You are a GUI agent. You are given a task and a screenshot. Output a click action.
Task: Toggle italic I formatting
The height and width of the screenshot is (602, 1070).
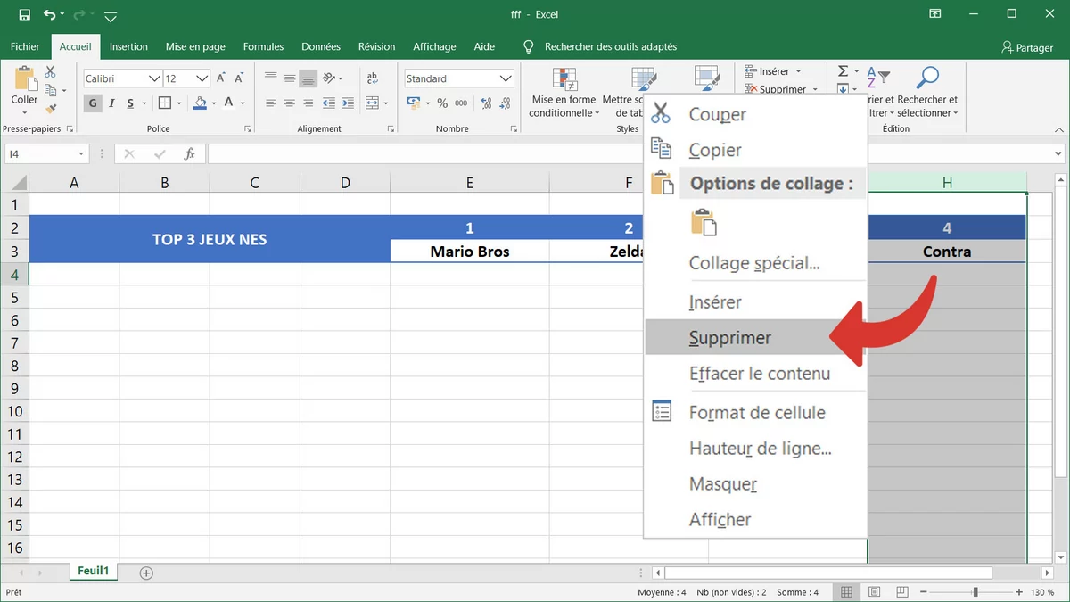click(x=111, y=103)
